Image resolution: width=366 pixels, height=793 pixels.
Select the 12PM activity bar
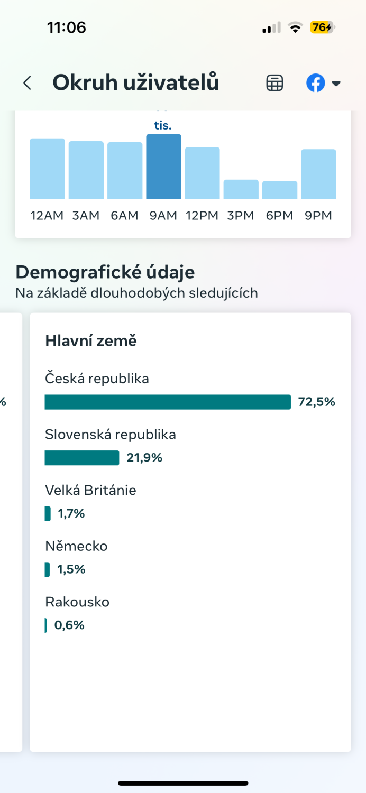tap(203, 173)
